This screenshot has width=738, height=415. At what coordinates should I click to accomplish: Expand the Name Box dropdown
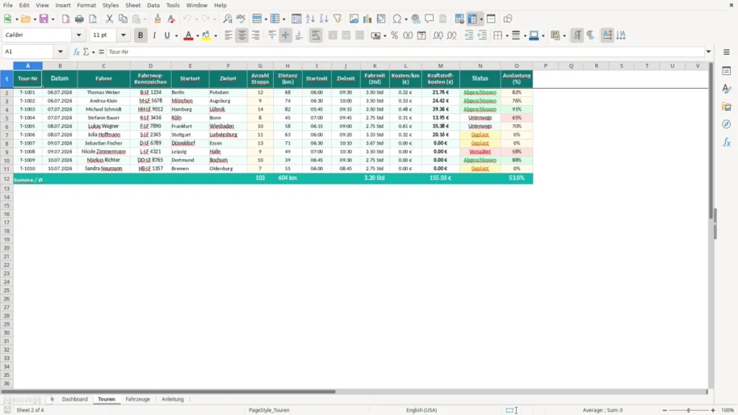[x=61, y=52]
